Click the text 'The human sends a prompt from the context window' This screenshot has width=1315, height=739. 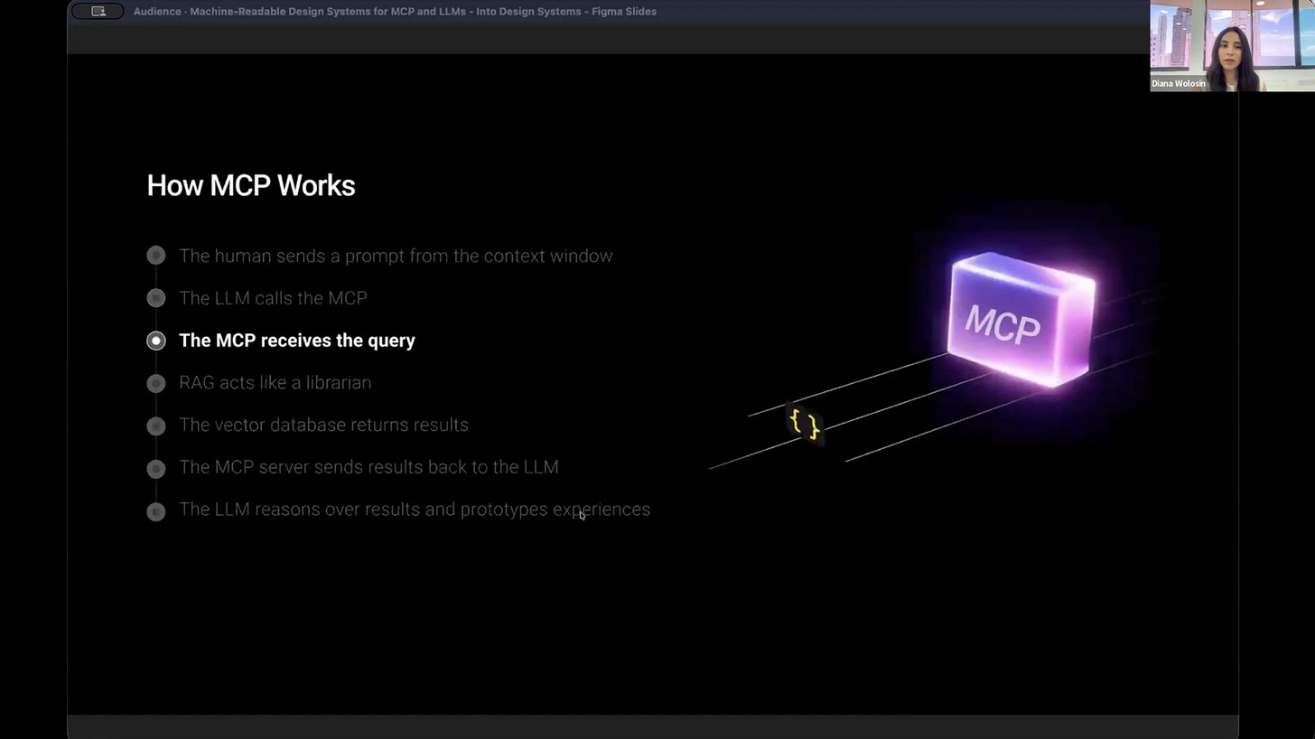tap(396, 256)
